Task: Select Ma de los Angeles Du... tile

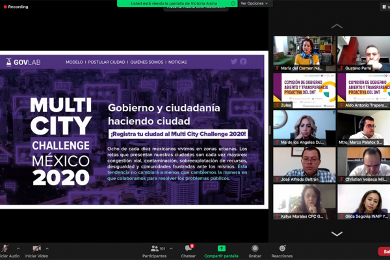Action: click(304, 127)
